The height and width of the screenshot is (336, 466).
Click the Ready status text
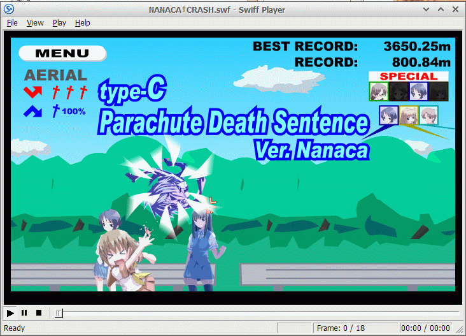click(x=14, y=328)
